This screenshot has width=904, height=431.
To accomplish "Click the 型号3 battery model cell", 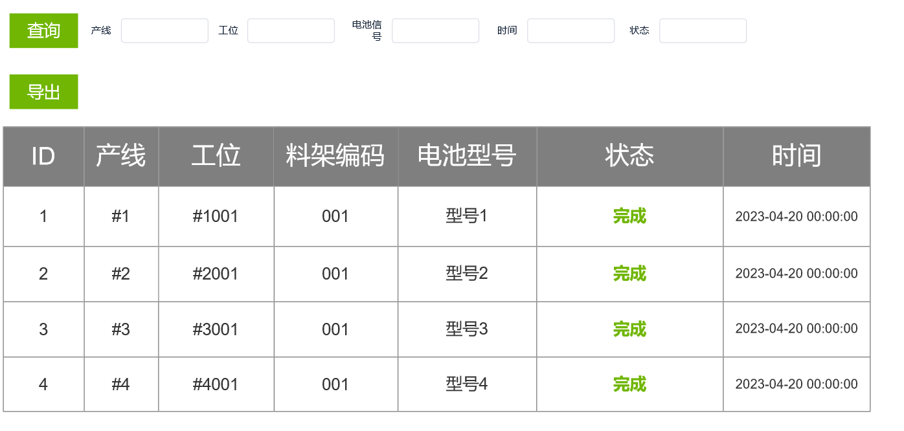I will [x=467, y=329].
